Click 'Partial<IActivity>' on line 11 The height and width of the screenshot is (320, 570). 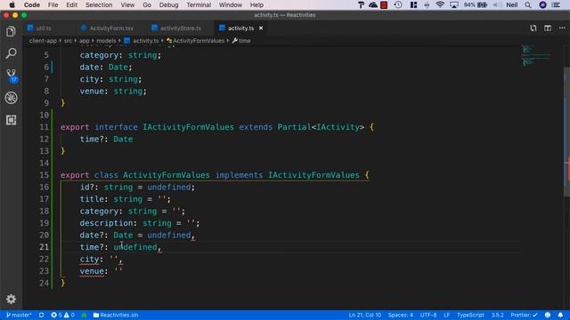321,127
